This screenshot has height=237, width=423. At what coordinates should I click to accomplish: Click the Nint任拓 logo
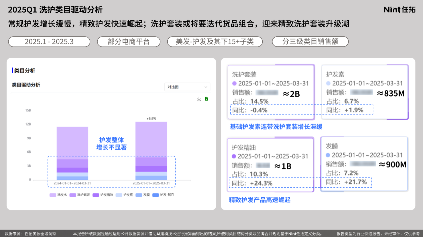399,9
